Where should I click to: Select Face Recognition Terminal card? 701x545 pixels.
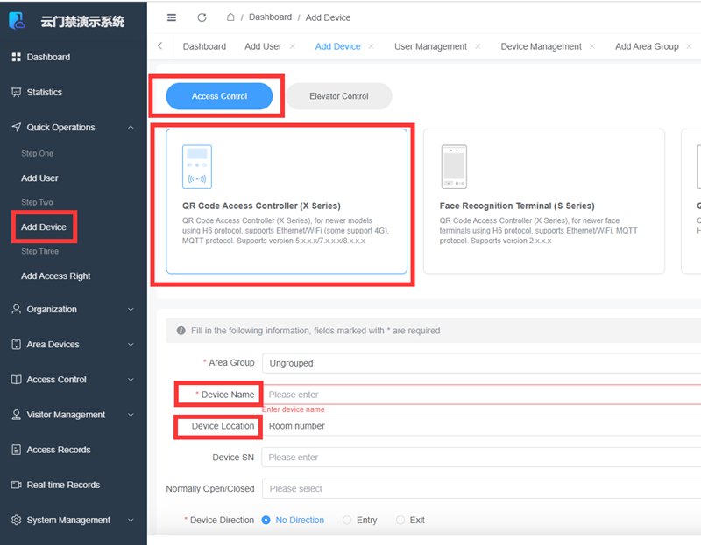tap(543, 201)
